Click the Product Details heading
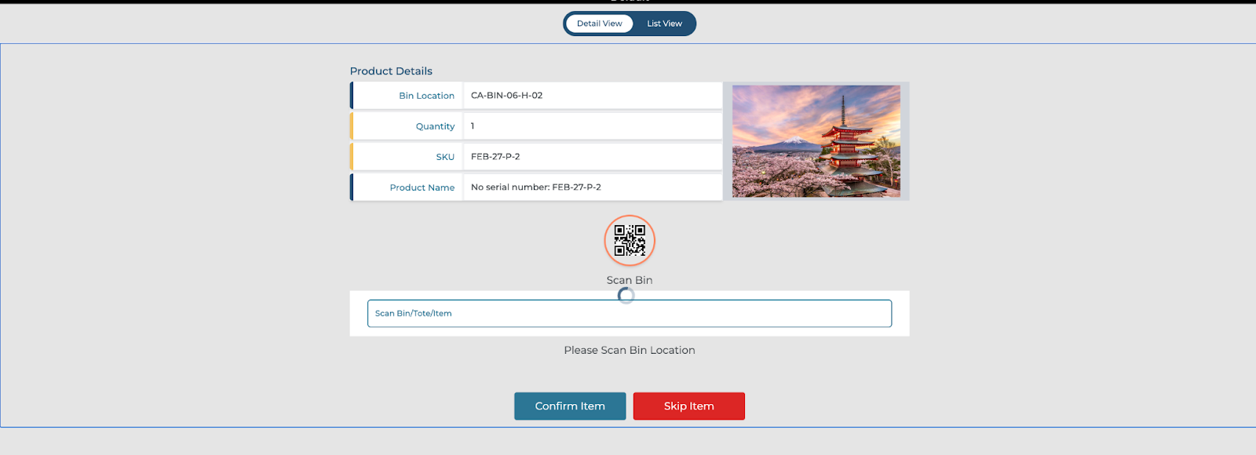This screenshot has height=455, width=1256. [391, 71]
